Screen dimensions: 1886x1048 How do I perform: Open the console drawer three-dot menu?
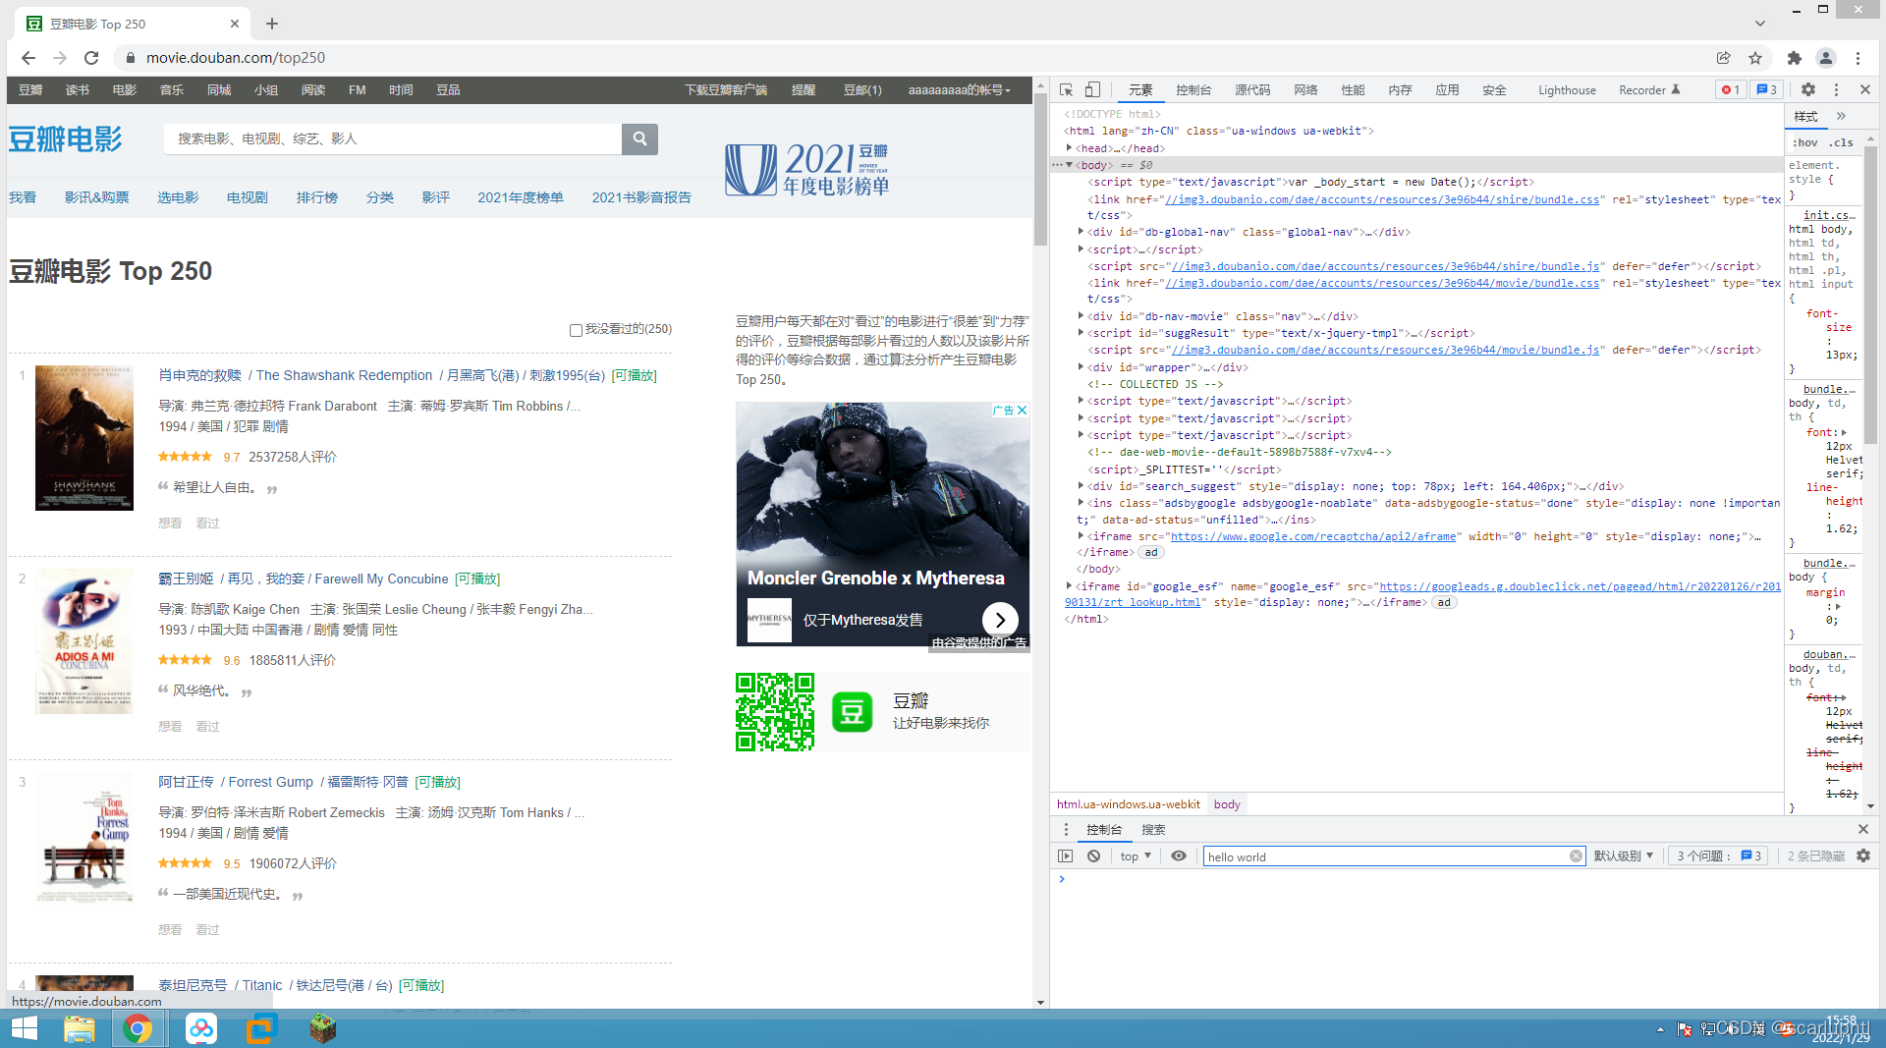(1066, 830)
